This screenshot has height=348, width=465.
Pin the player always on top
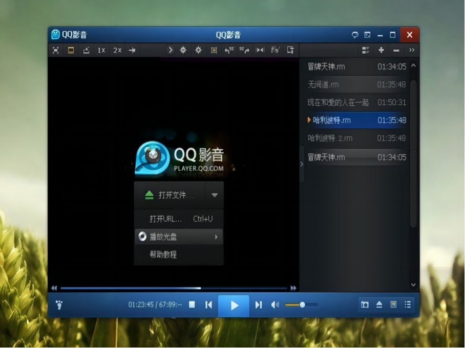coord(131,50)
